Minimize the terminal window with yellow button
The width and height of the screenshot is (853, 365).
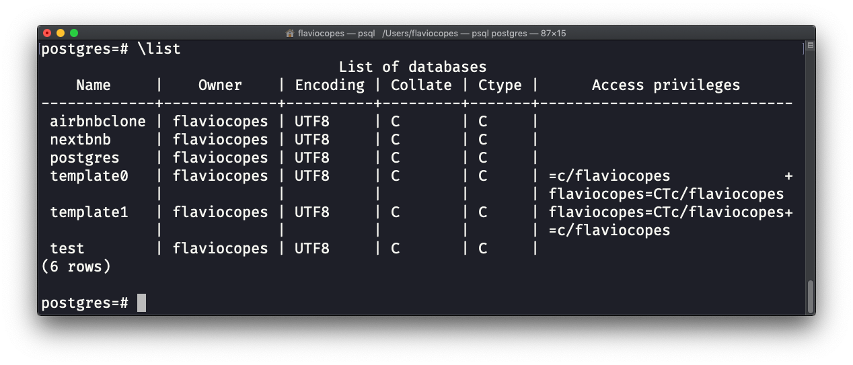[61, 33]
